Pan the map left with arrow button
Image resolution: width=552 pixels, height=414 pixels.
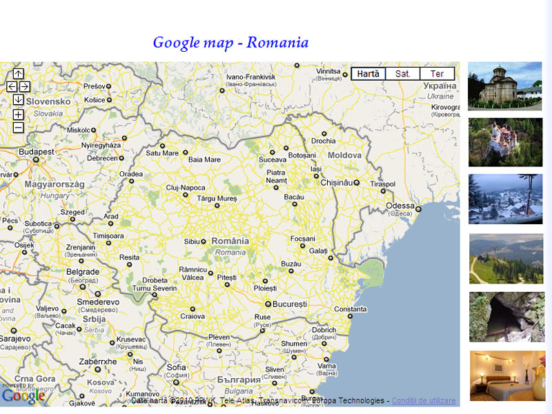coord(12,87)
